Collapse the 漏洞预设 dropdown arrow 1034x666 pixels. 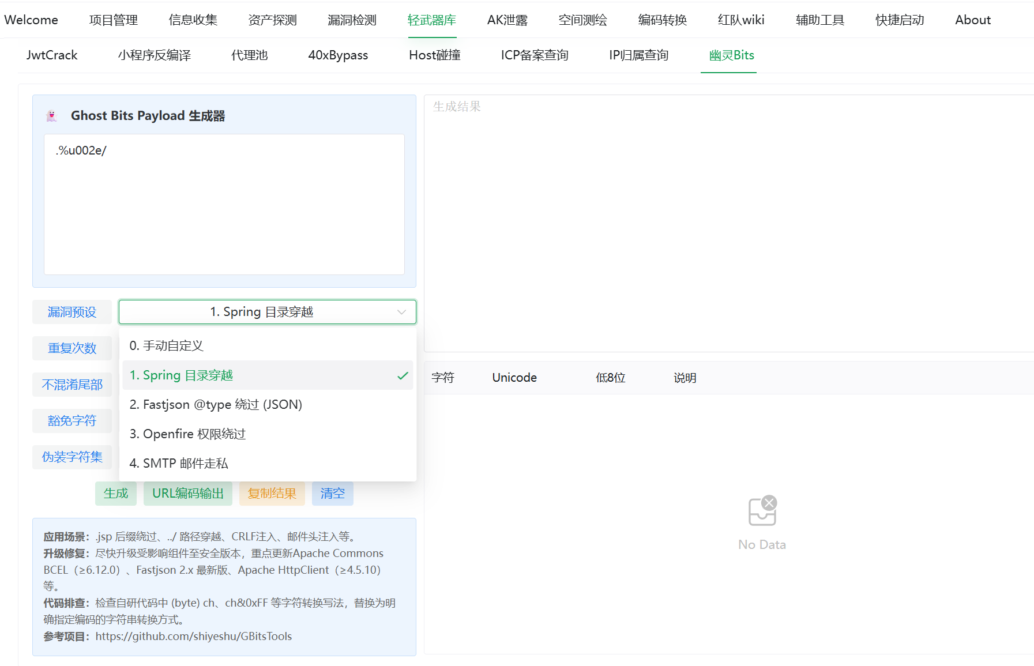point(401,312)
